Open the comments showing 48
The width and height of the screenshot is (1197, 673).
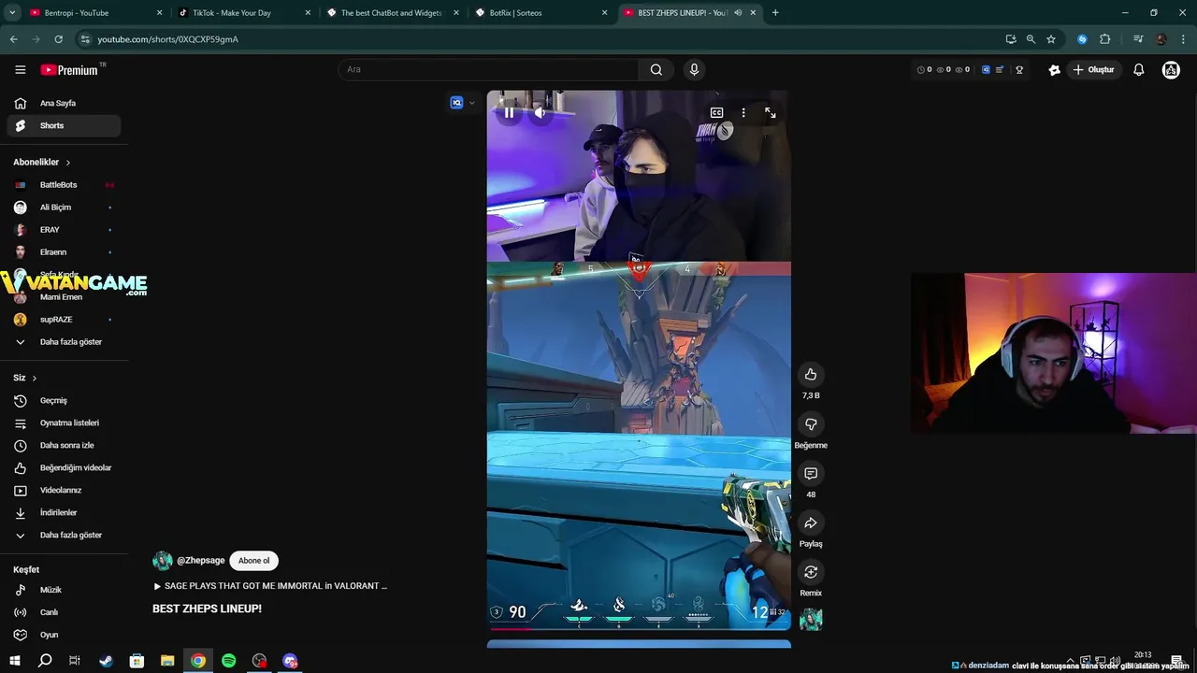click(x=811, y=474)
